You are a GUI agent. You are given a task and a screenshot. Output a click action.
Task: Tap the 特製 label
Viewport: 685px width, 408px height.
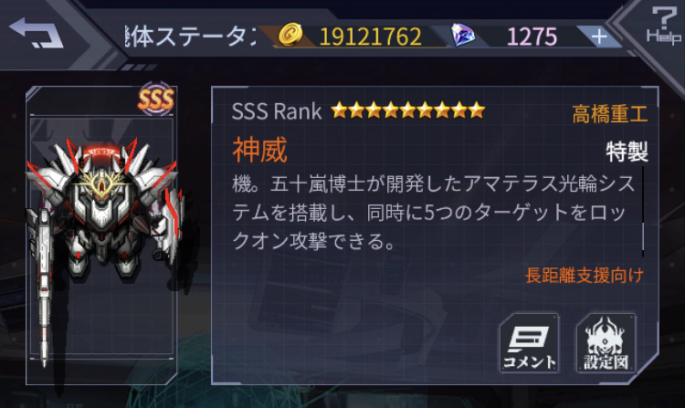pos(627,152)
